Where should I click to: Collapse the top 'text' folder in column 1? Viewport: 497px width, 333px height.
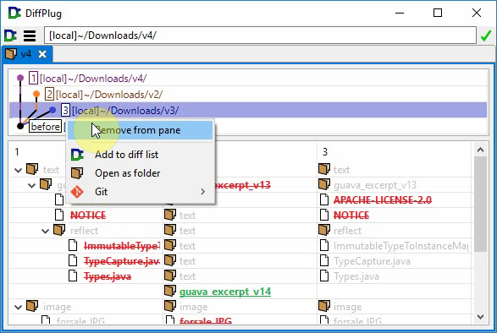pyautogui.click(x=18, y=170)
